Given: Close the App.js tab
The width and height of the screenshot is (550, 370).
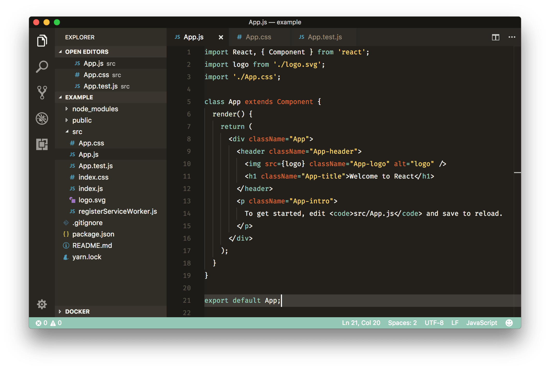Looking at the screenshot, I should (x=221, y=38).
